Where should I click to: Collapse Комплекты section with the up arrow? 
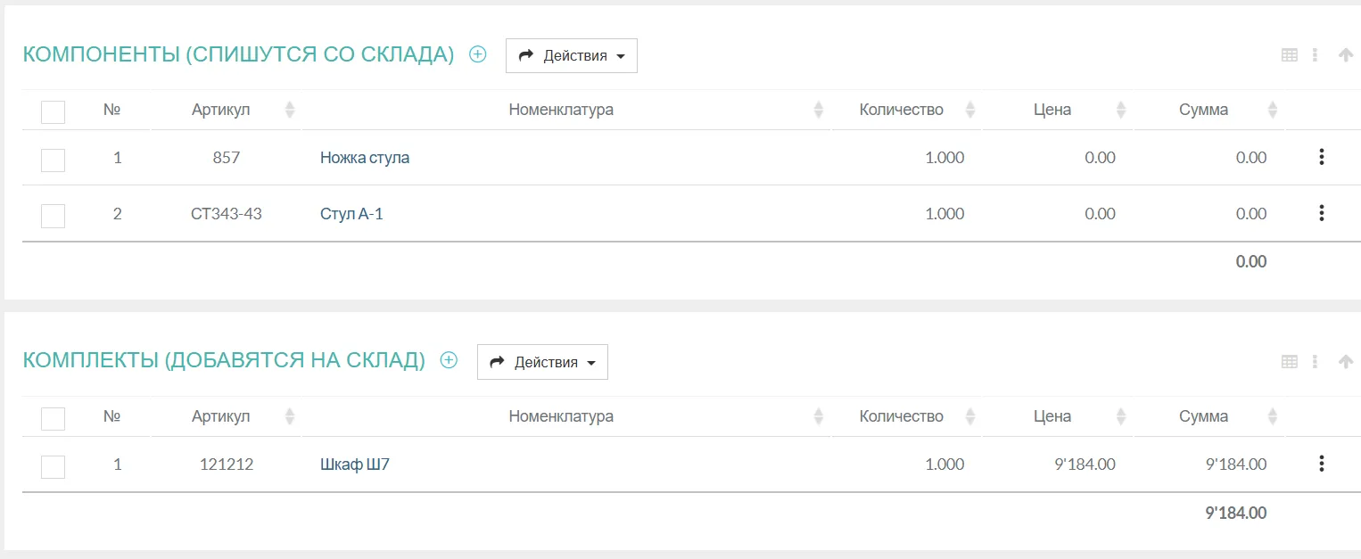[1346, 362]
